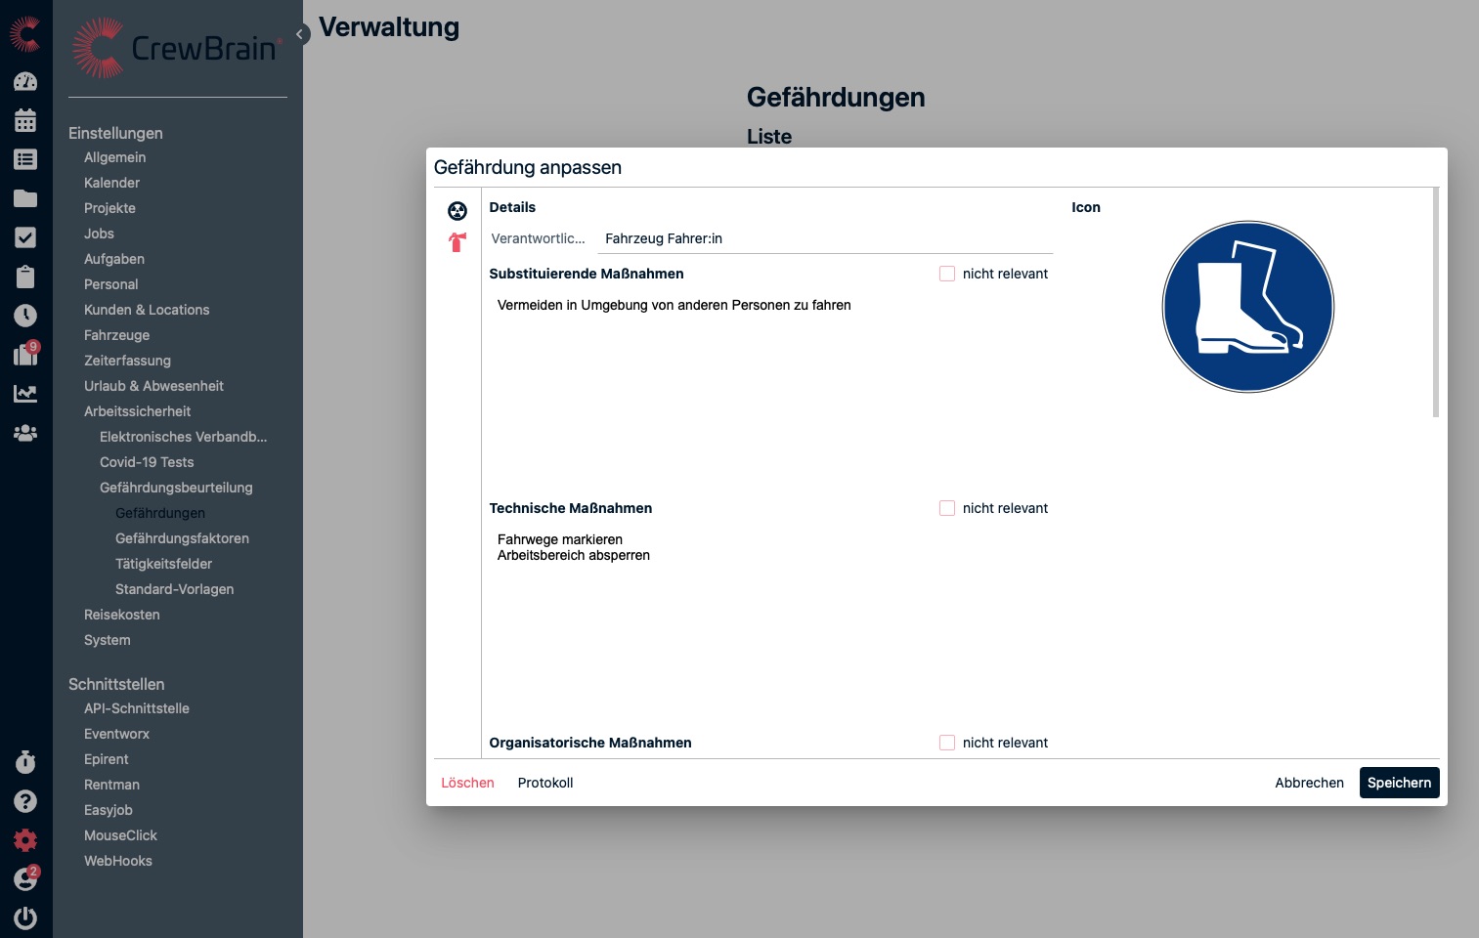Expand the Gefährdungsbeurteilung submenu

tap(176, 488)
